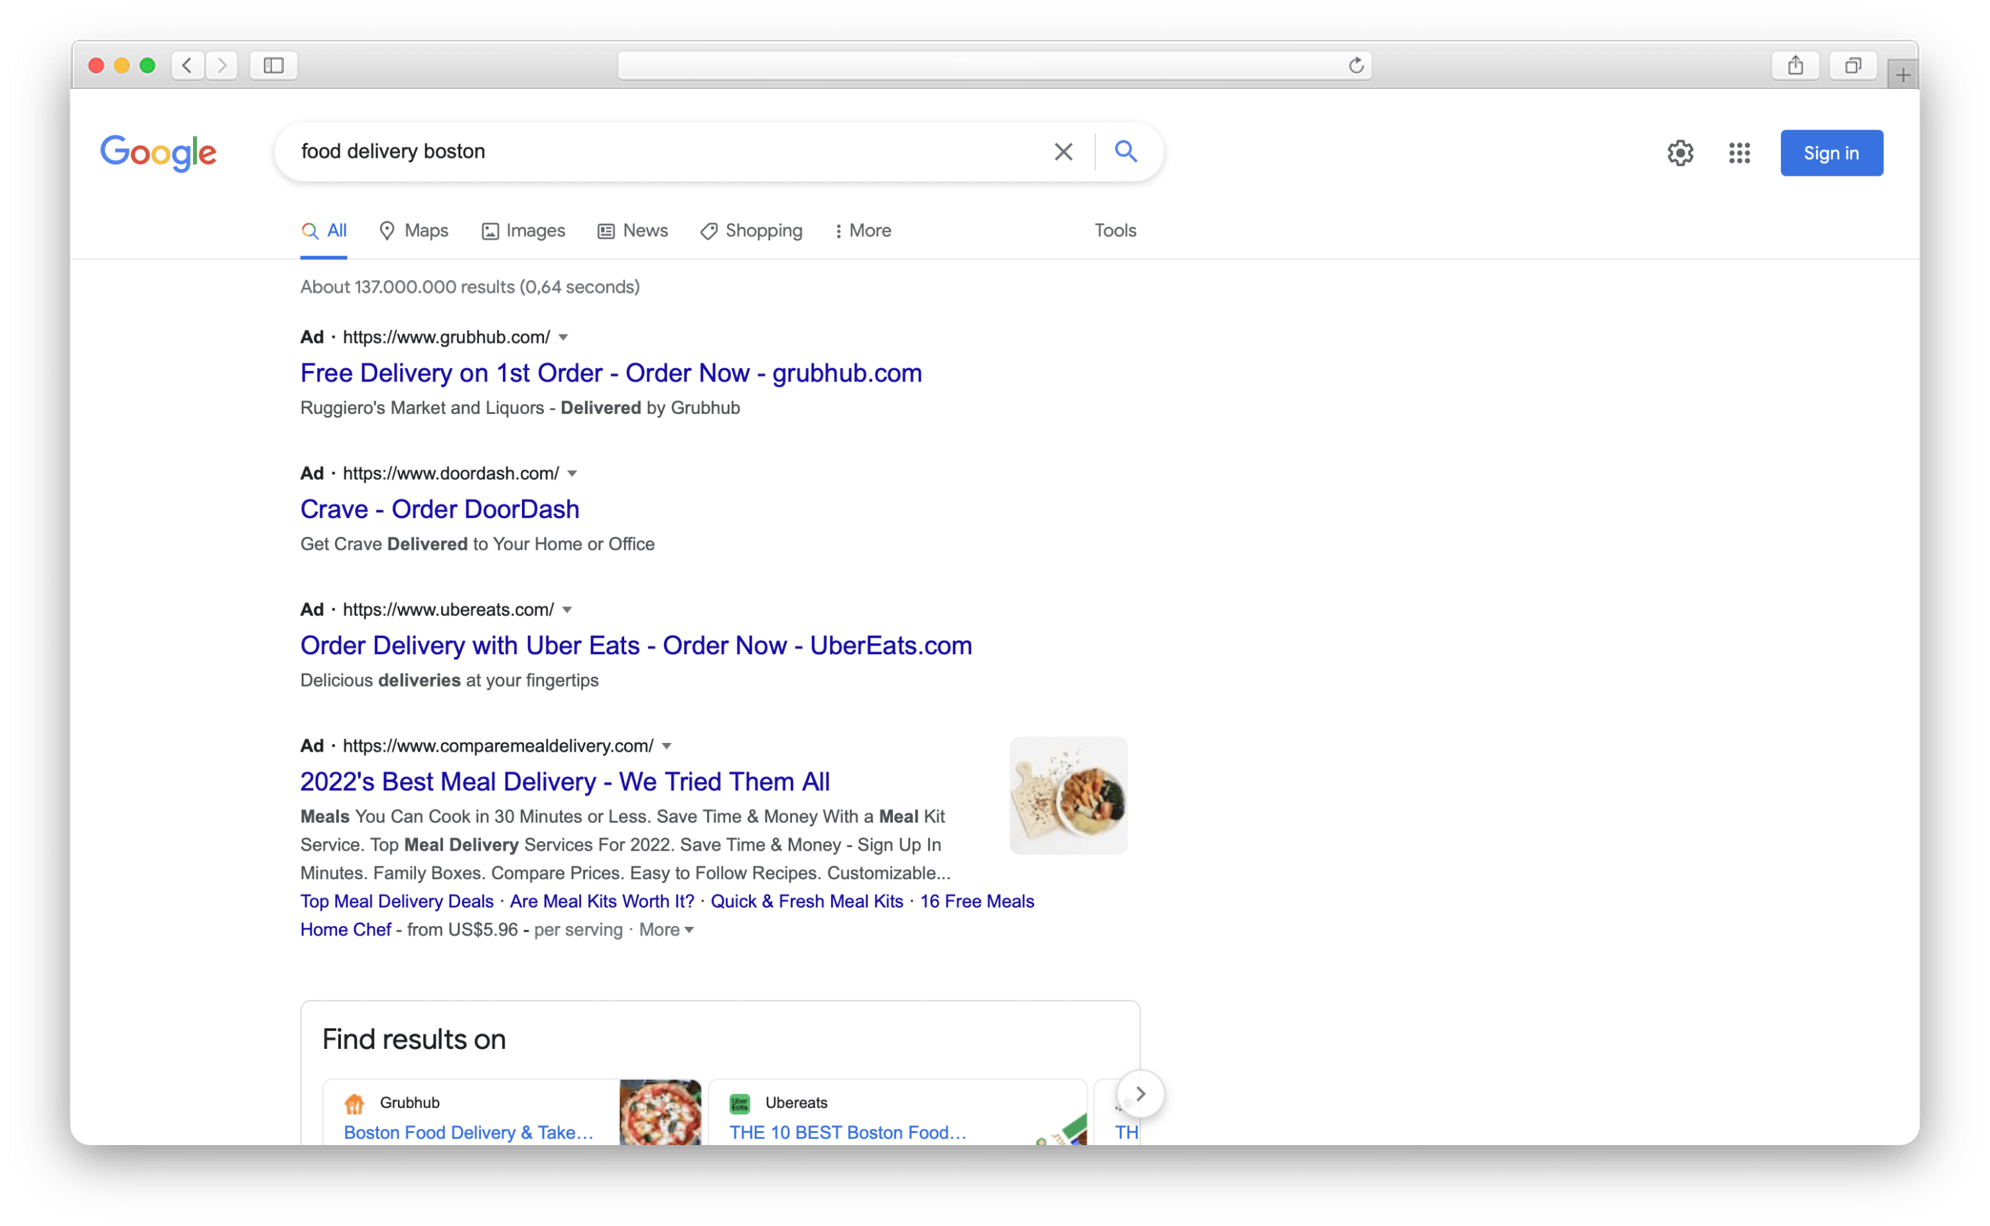The image size is (1990, 1226).
Task: Open the News results tab
Action: [632, 230]
